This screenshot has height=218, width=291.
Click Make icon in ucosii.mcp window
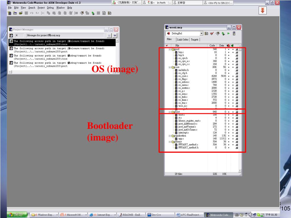pyautogui.click(x=217, y=33)
